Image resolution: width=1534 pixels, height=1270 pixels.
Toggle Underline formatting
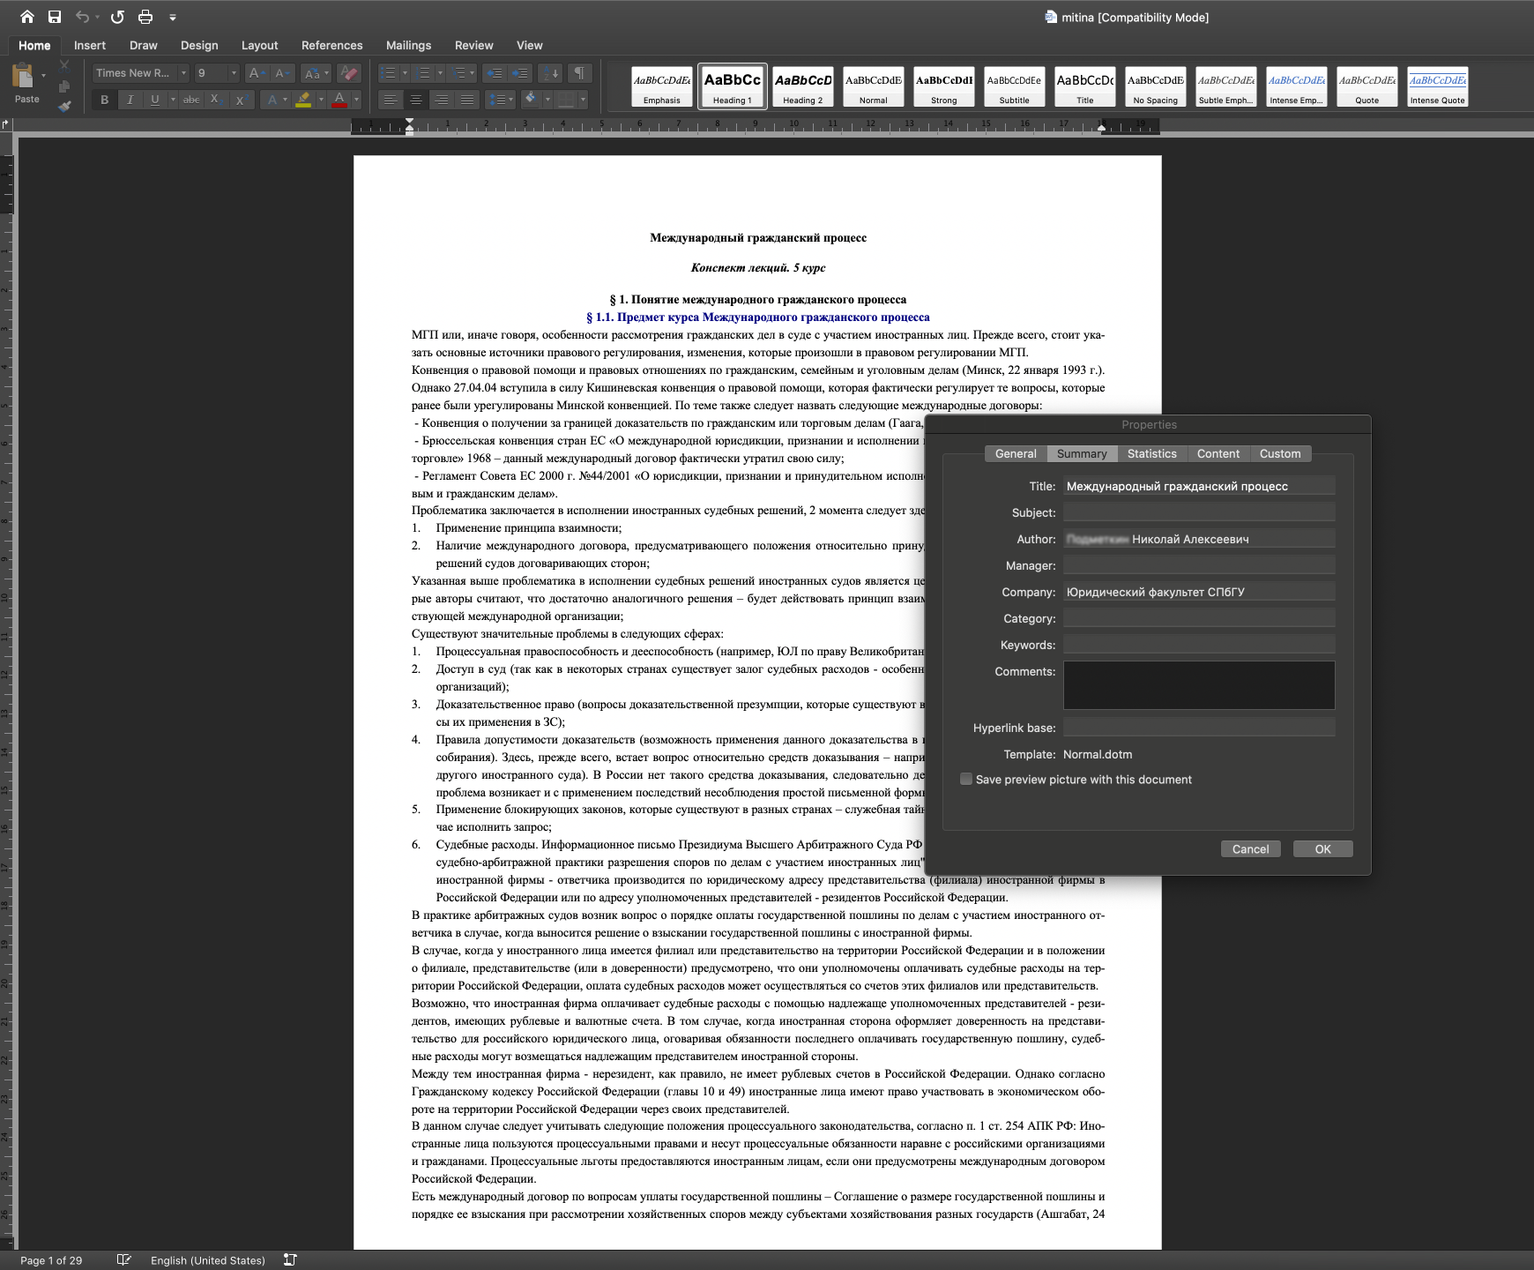pyautogui.click(x=155, y=100)
